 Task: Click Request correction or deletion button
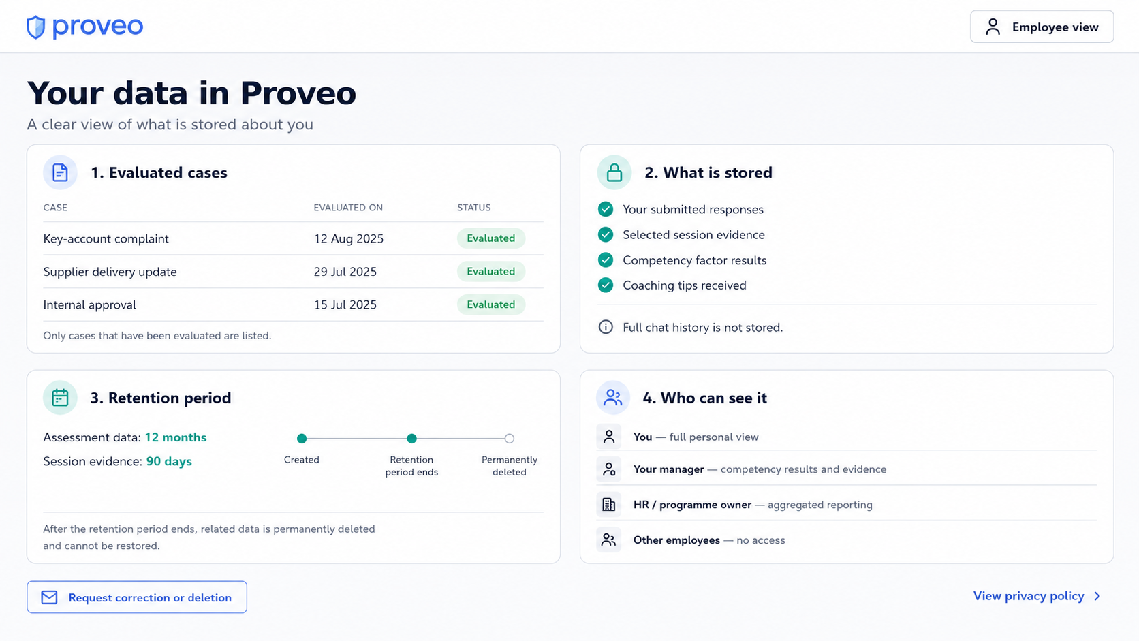[137, 597]
